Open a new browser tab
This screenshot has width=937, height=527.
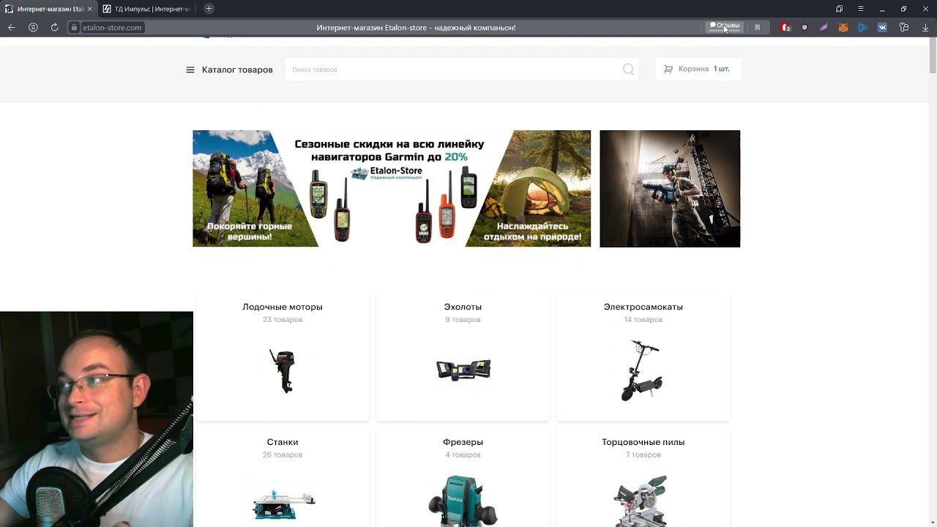click(x=209, y=9)
